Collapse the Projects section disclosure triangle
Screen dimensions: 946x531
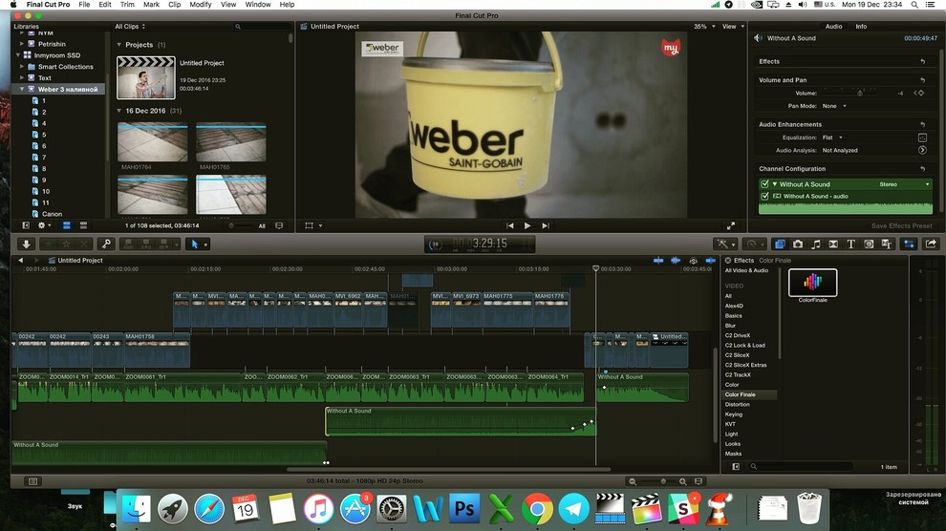pos(119,45)
